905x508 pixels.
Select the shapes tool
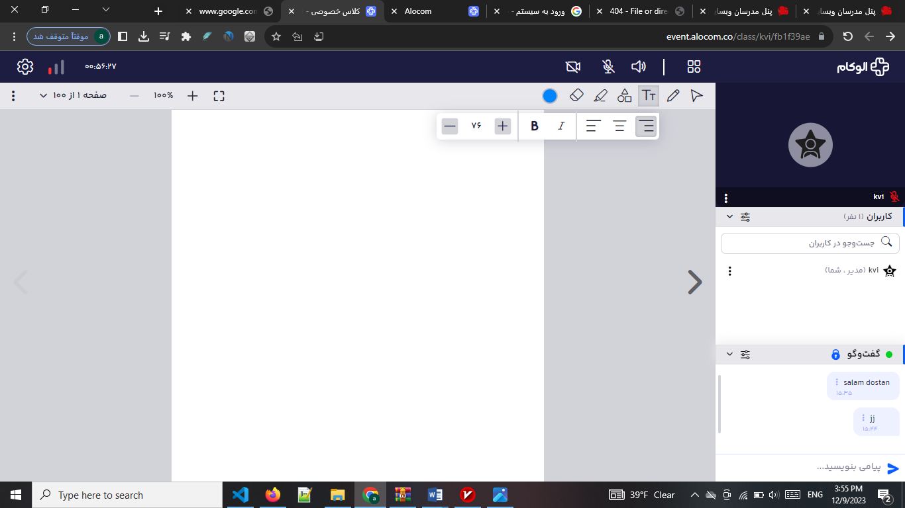[x=624, y=96]
